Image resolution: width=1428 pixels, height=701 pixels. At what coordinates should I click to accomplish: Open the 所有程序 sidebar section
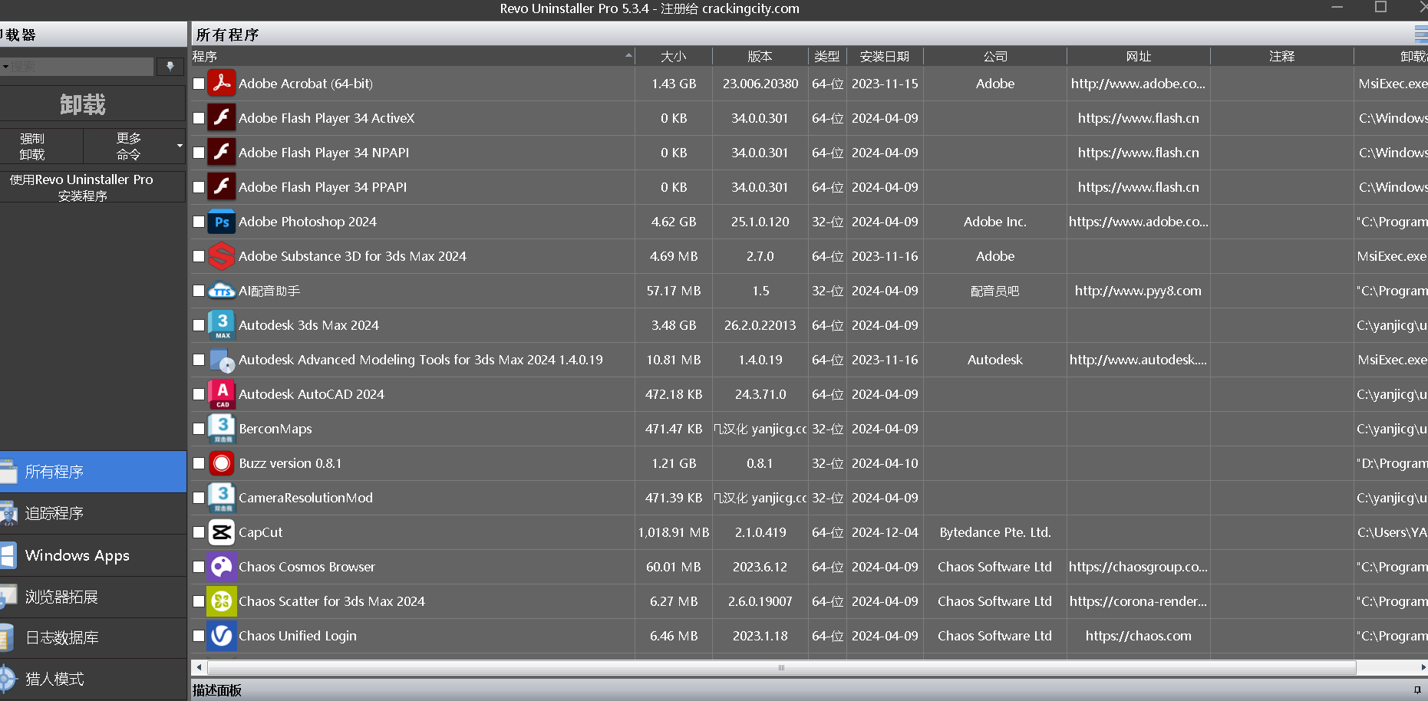tap(93, 472)
